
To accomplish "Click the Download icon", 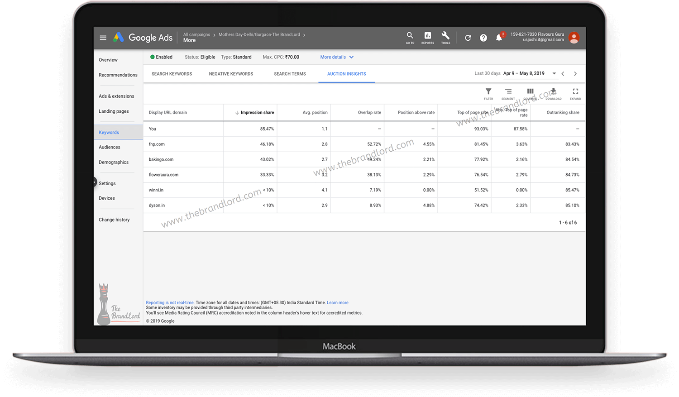I will [x=553, y=94].
